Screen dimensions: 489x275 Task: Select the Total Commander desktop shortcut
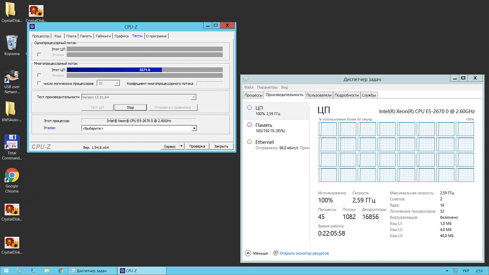point(12,147)
